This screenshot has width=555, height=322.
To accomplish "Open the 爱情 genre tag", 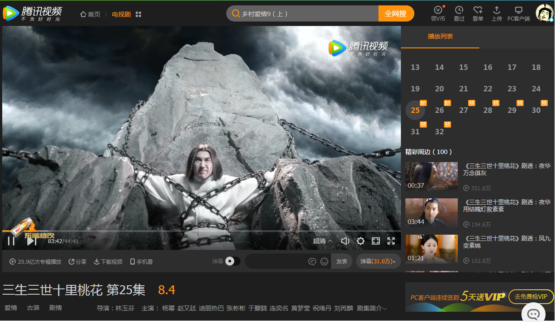I will (11, 308).
